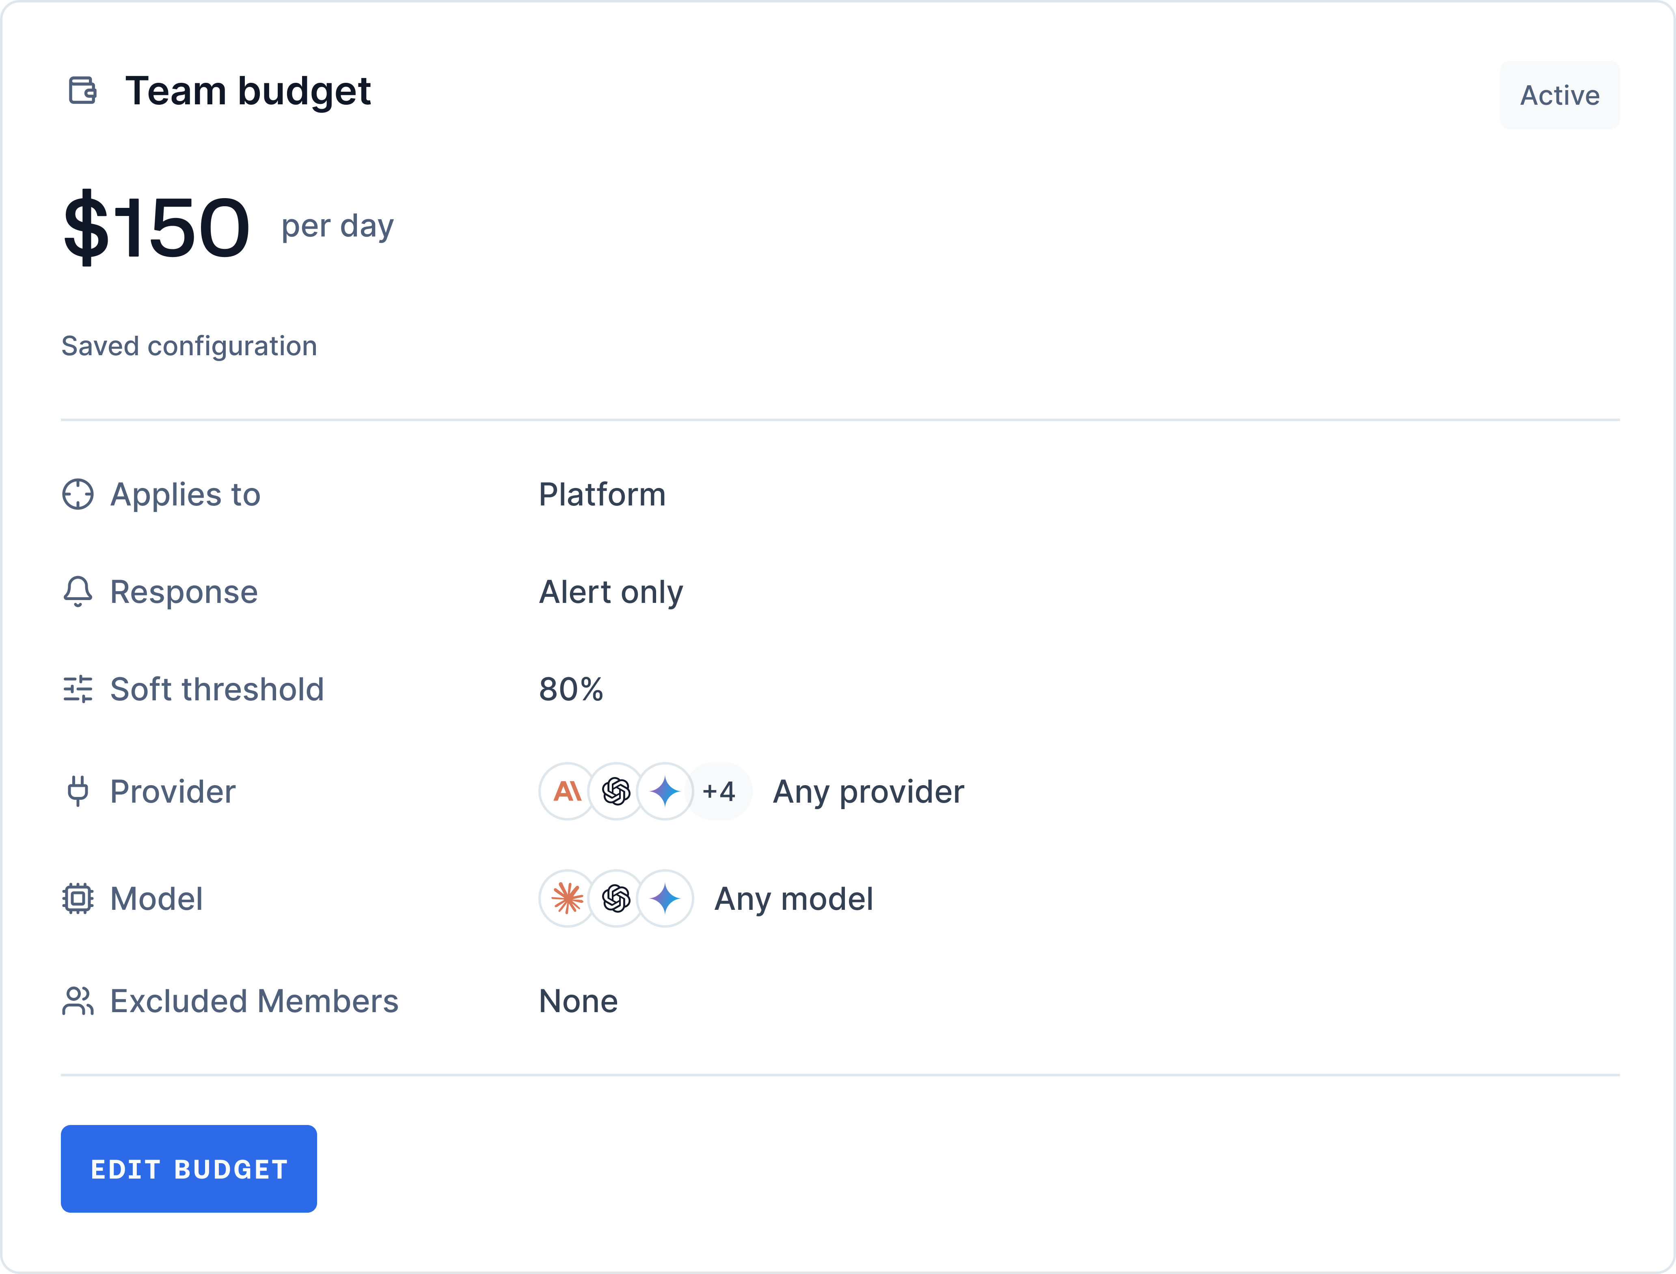Click the Model chip icon

coord(78,898)
